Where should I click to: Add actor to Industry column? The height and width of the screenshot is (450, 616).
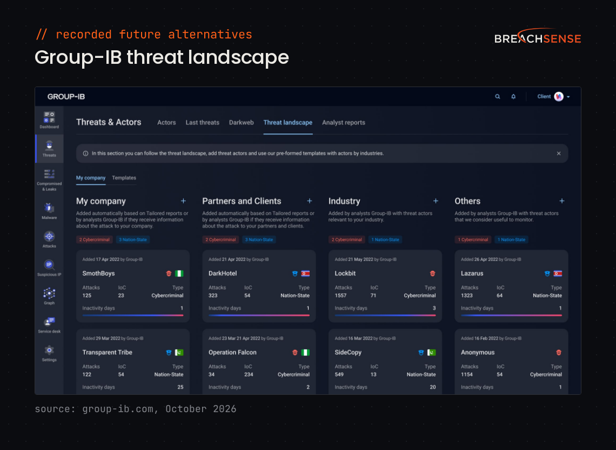pyautogui.click(x=436, y=201)
